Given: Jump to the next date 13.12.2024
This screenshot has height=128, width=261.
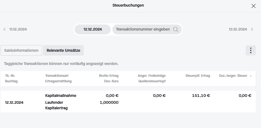Looking at the screenshot, I should click(x=238, y=29).
